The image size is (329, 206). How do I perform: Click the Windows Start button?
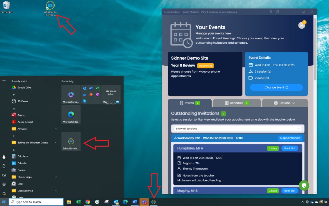pos(4,202)
